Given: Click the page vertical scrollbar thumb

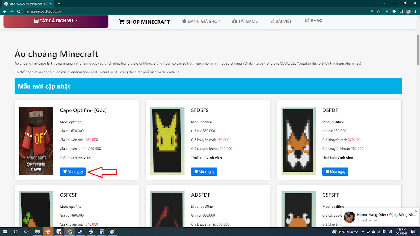Looking at the screenshot, I should [x=418, y=50].
